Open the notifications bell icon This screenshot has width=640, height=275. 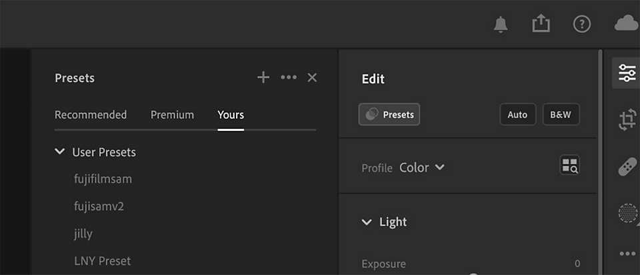point(501,25)
